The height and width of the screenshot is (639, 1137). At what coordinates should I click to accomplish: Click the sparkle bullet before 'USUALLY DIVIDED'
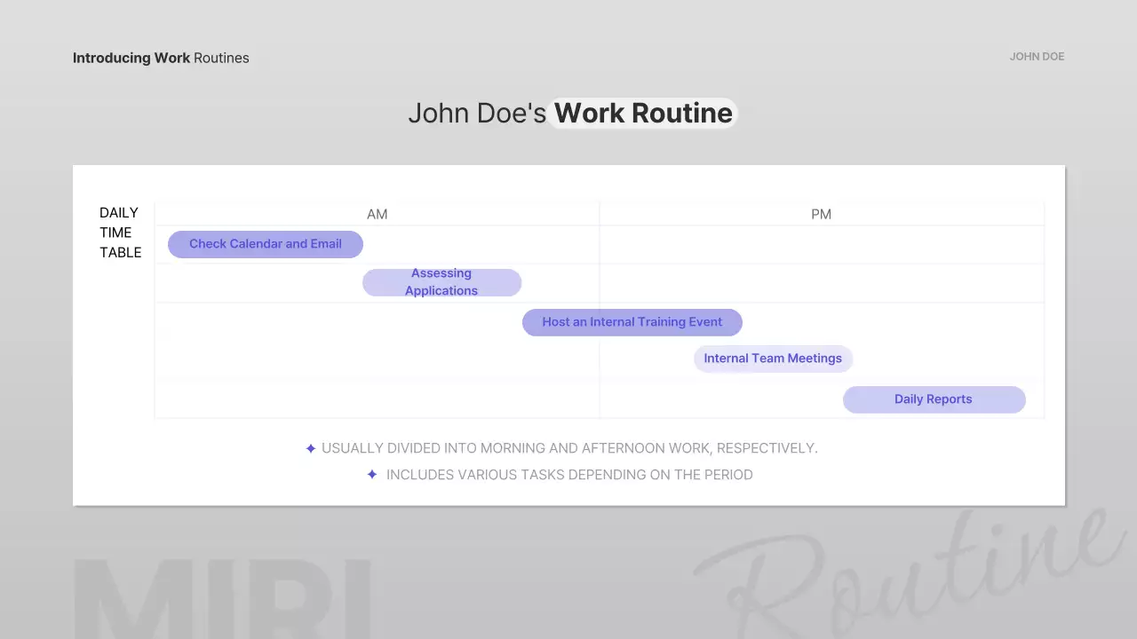tap(310, 449)
